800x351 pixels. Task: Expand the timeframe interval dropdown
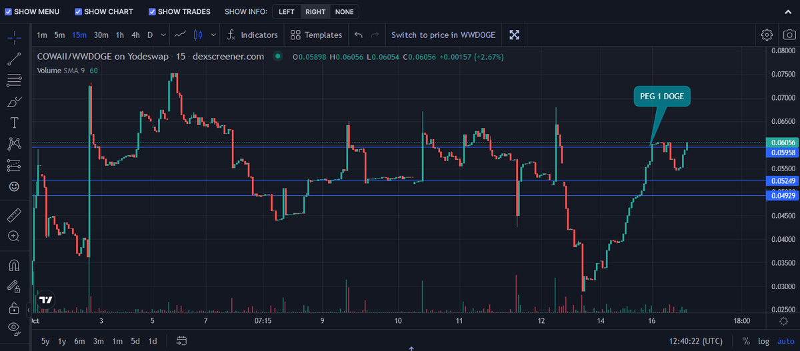(163, 35)
